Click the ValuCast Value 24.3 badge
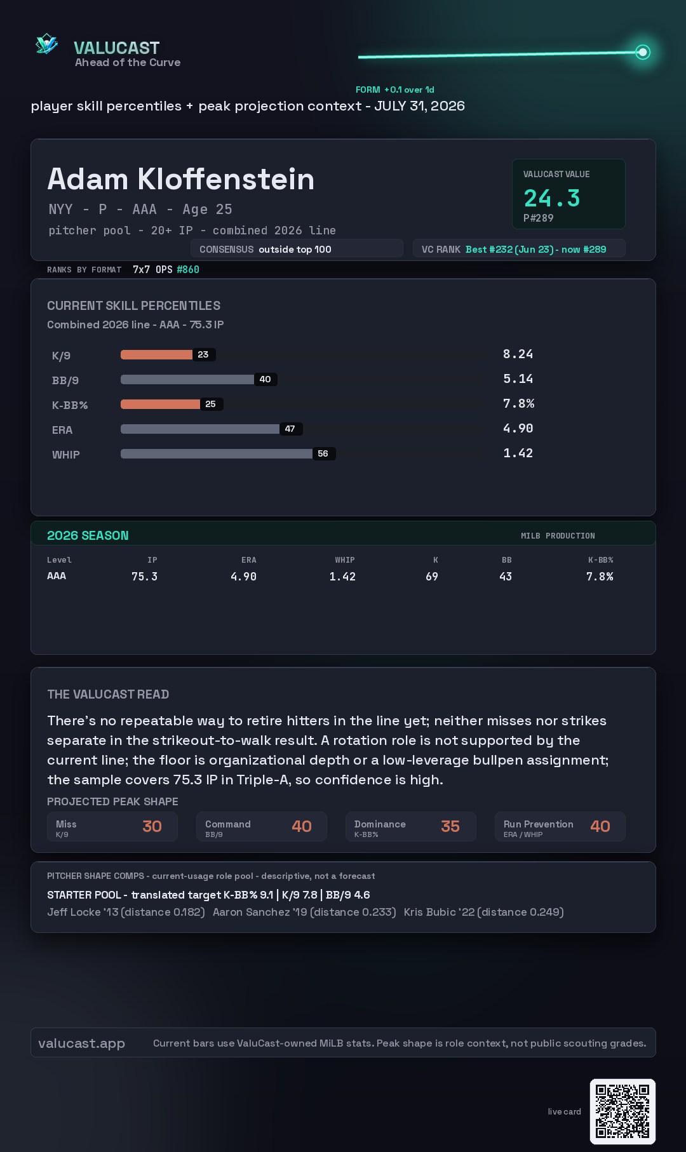The height and width of the screenshot is (1152, 686). click(568, 194)
